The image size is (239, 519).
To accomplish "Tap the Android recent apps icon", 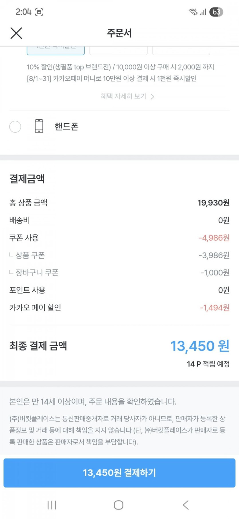I will tap(52, 505).
